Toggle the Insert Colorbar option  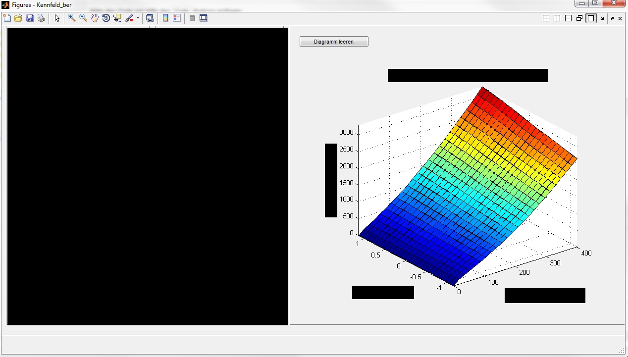pos(165,18)
